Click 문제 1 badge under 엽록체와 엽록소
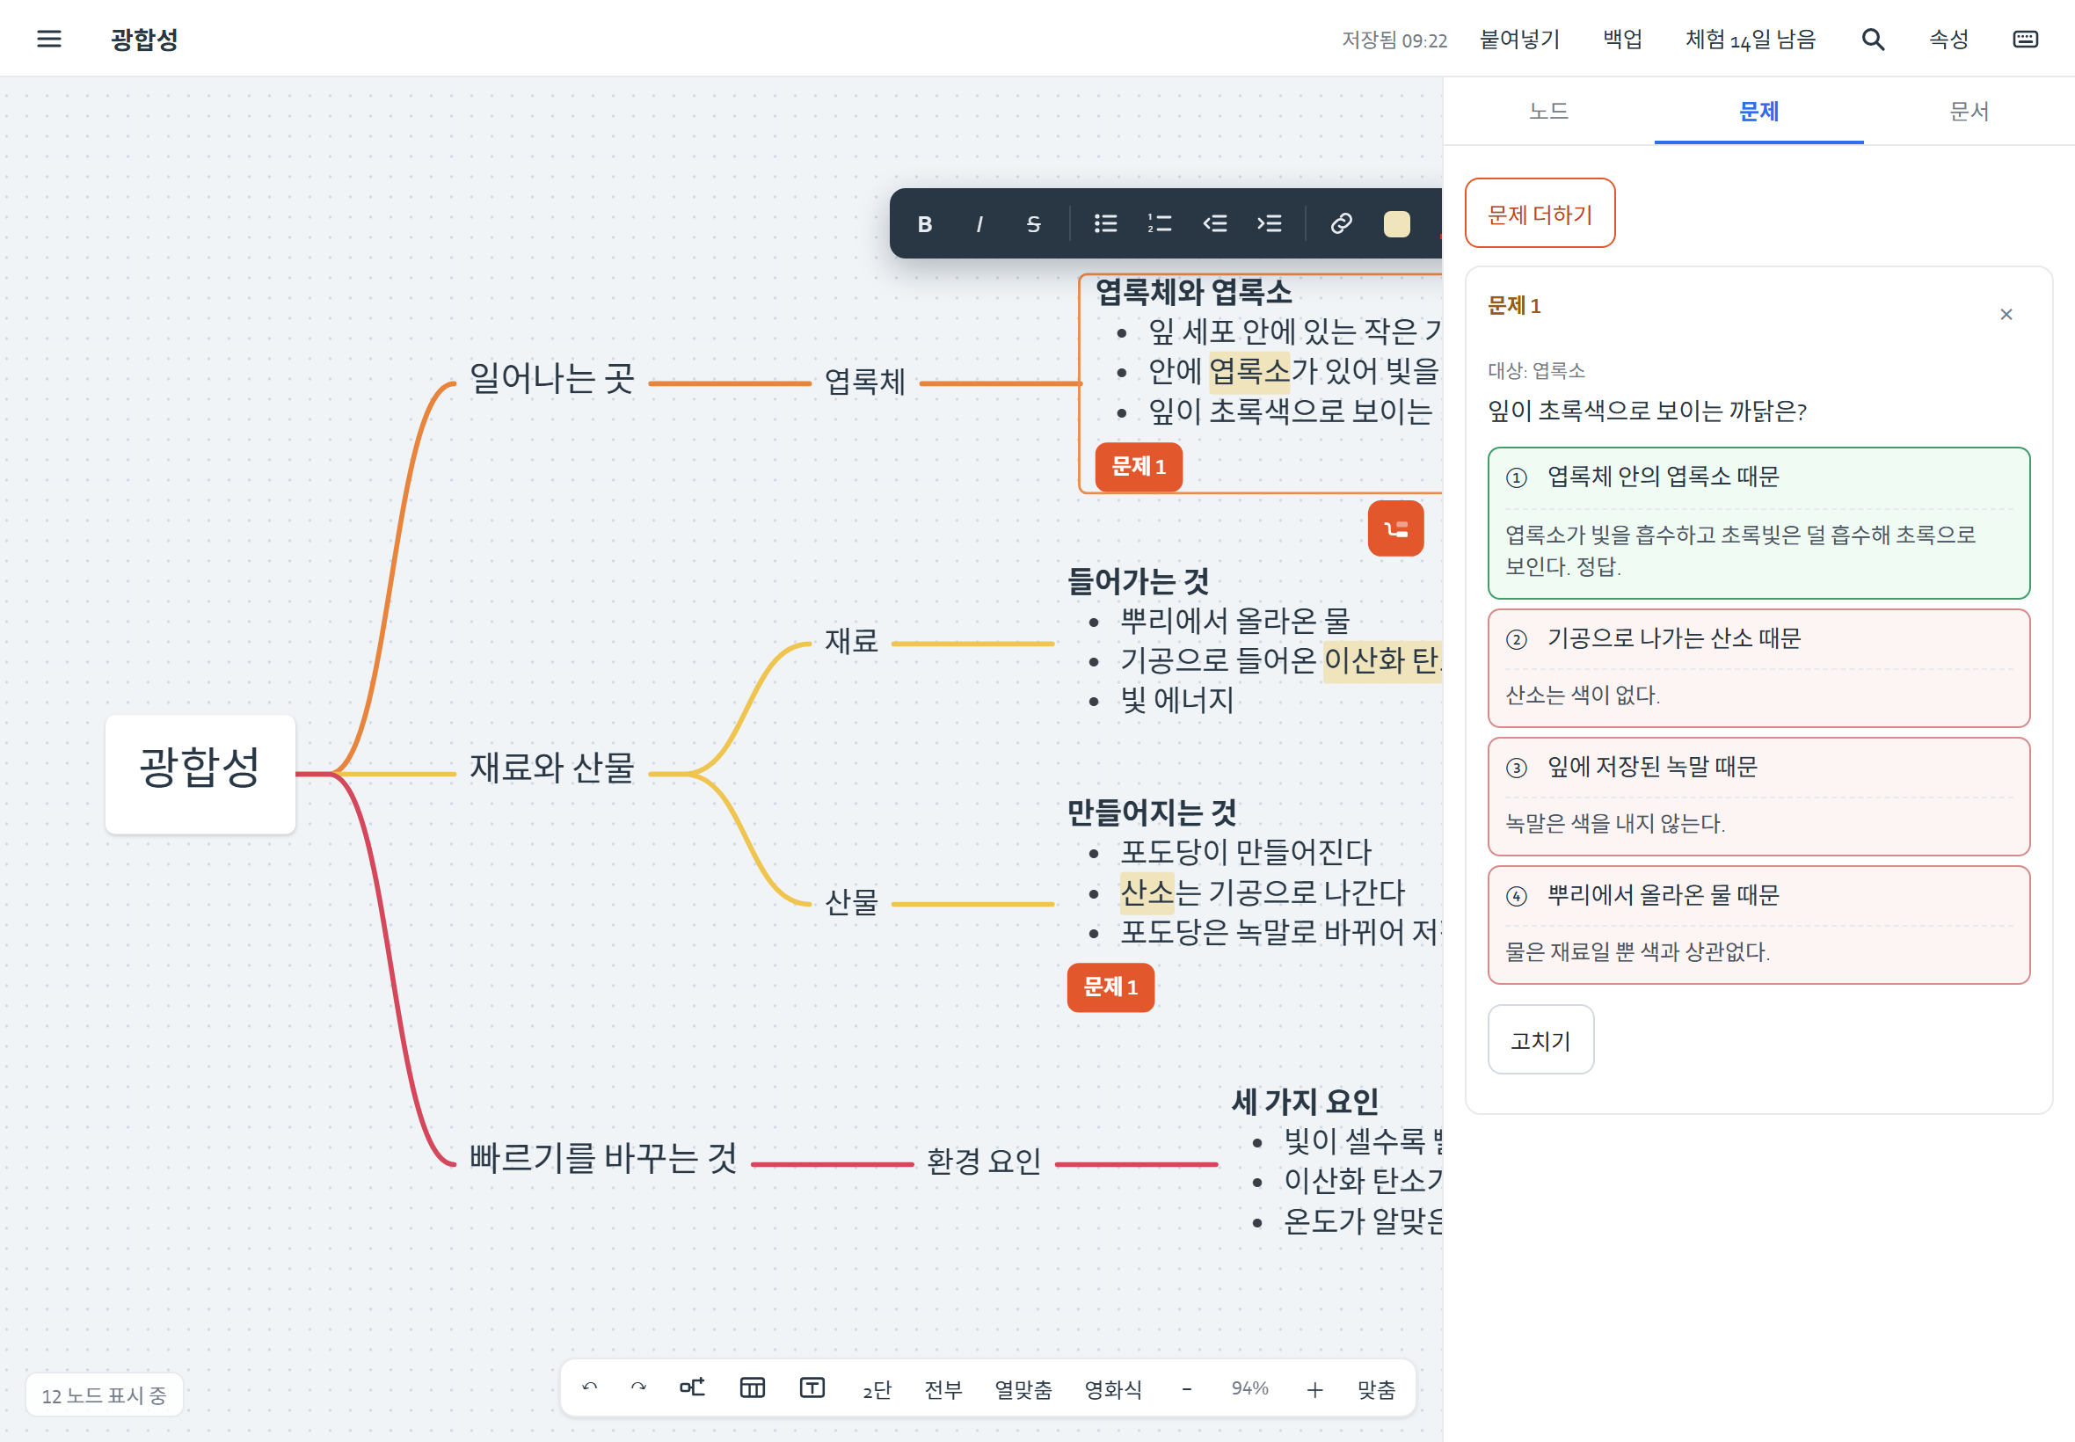 point(1139,467)
